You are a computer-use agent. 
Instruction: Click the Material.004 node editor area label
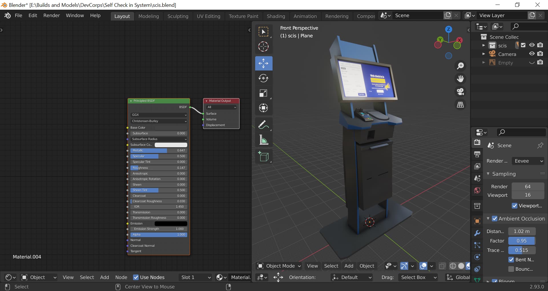tap(27, 256)
